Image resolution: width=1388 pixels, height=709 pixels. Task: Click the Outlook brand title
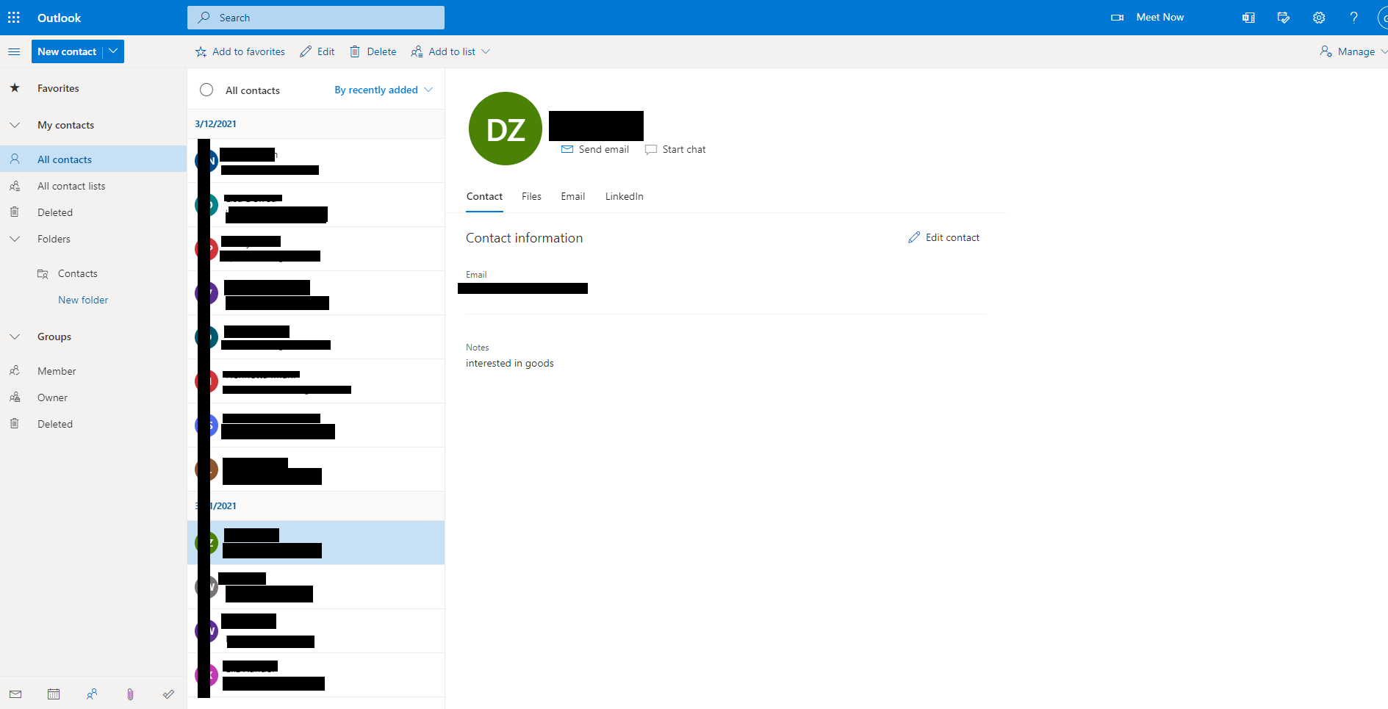pyautogui.click(x=60, y=18)
